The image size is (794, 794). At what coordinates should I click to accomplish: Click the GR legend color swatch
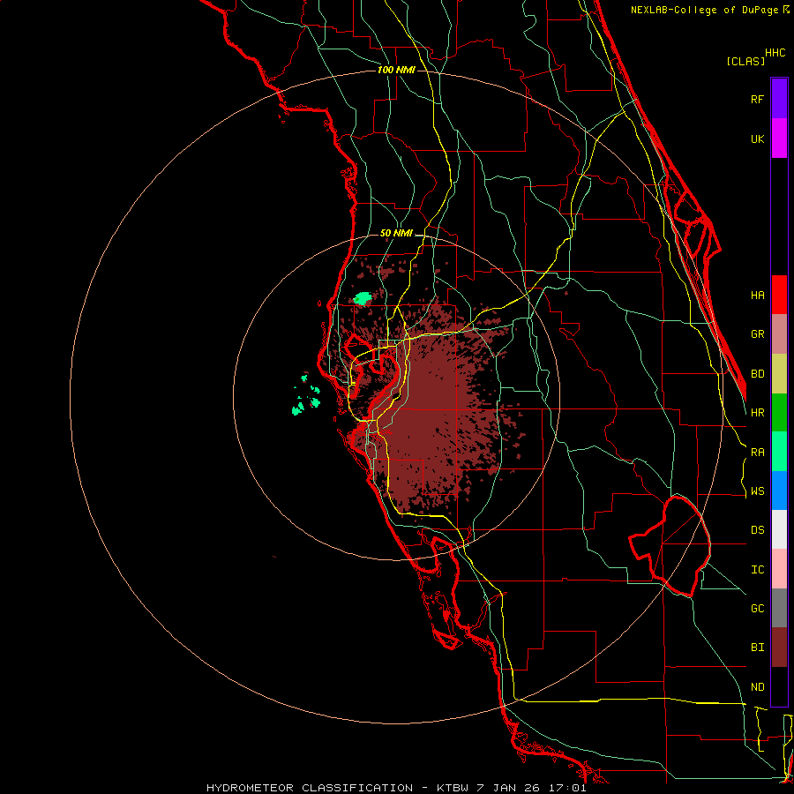point(779,334)
